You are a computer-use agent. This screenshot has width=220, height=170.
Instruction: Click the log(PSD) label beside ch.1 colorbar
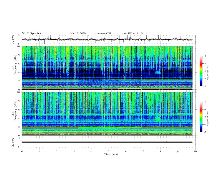(x=208, y=72)
